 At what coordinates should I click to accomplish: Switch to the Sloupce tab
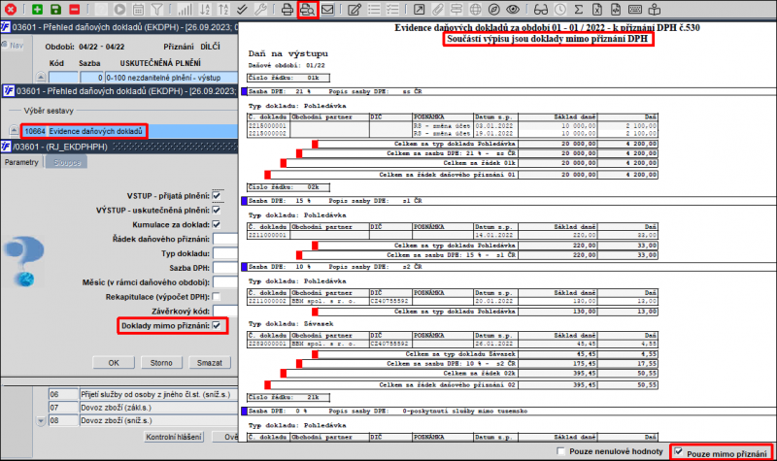point(66,162)
